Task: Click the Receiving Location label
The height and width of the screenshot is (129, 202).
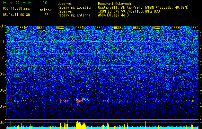Action: pyautogui.click(x=75, y=7)
